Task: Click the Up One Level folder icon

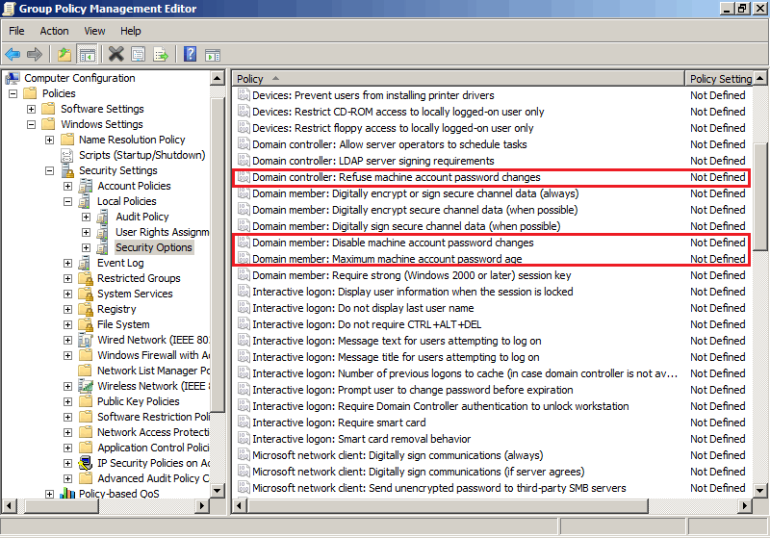Action: pos(64,54)
